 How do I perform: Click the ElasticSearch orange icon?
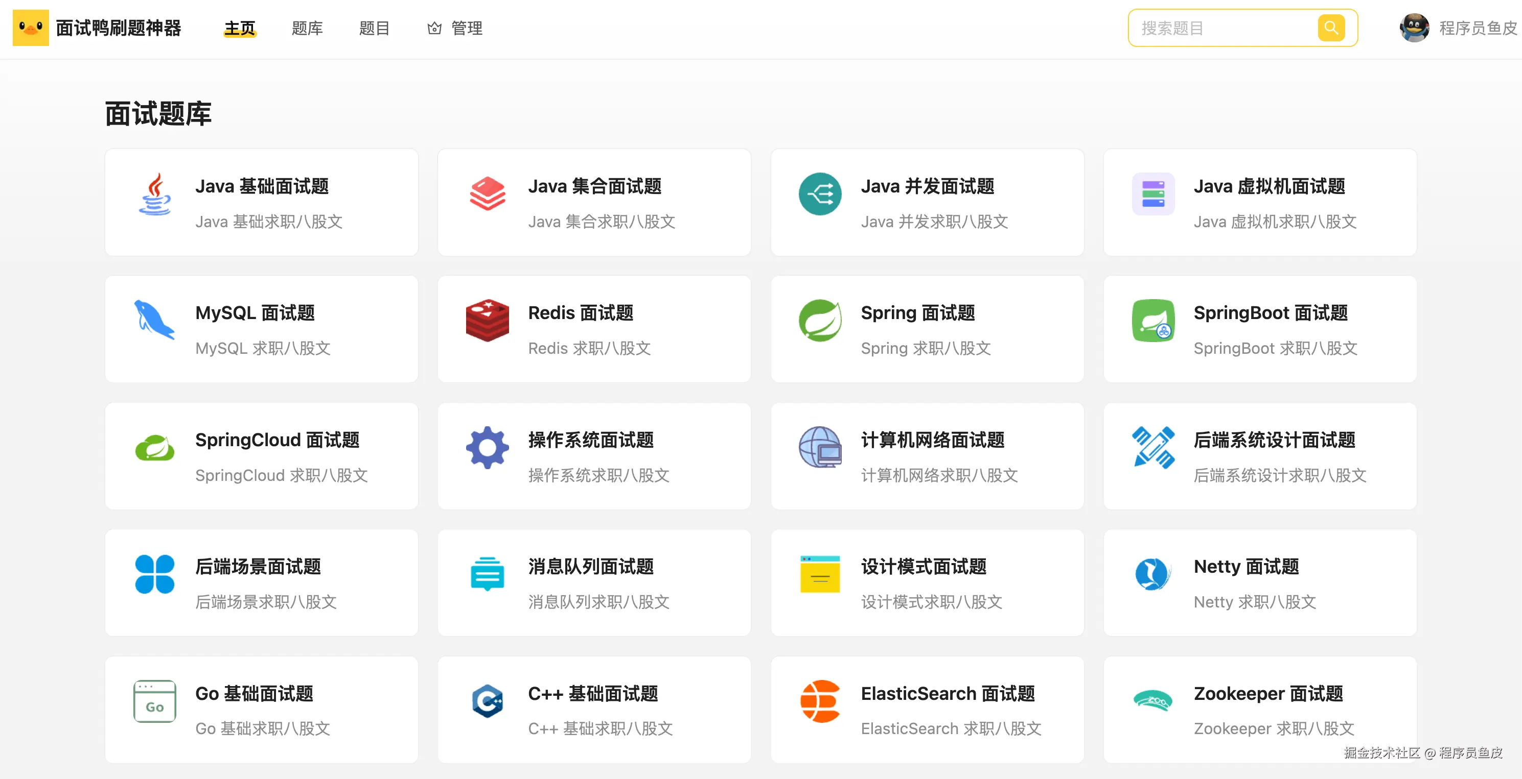[x=820, y=701]
